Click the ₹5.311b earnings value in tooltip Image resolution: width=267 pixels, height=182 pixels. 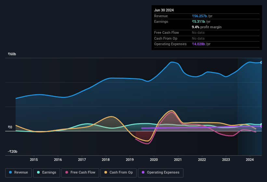[x=198, y=21]
